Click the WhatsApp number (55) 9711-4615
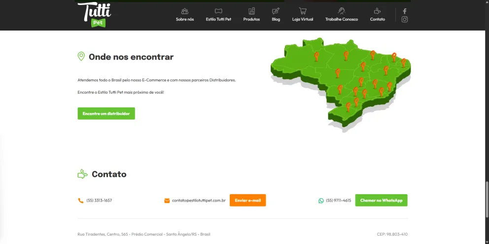Screen dimensions: 489x244 click(x=338, y=201)
